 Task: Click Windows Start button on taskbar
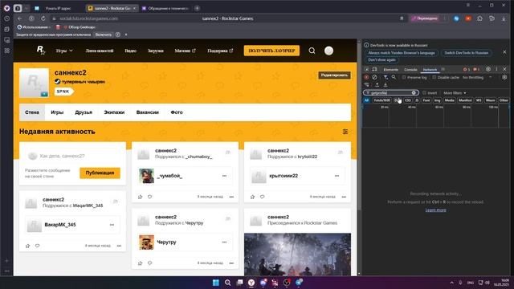pos(216,283)
